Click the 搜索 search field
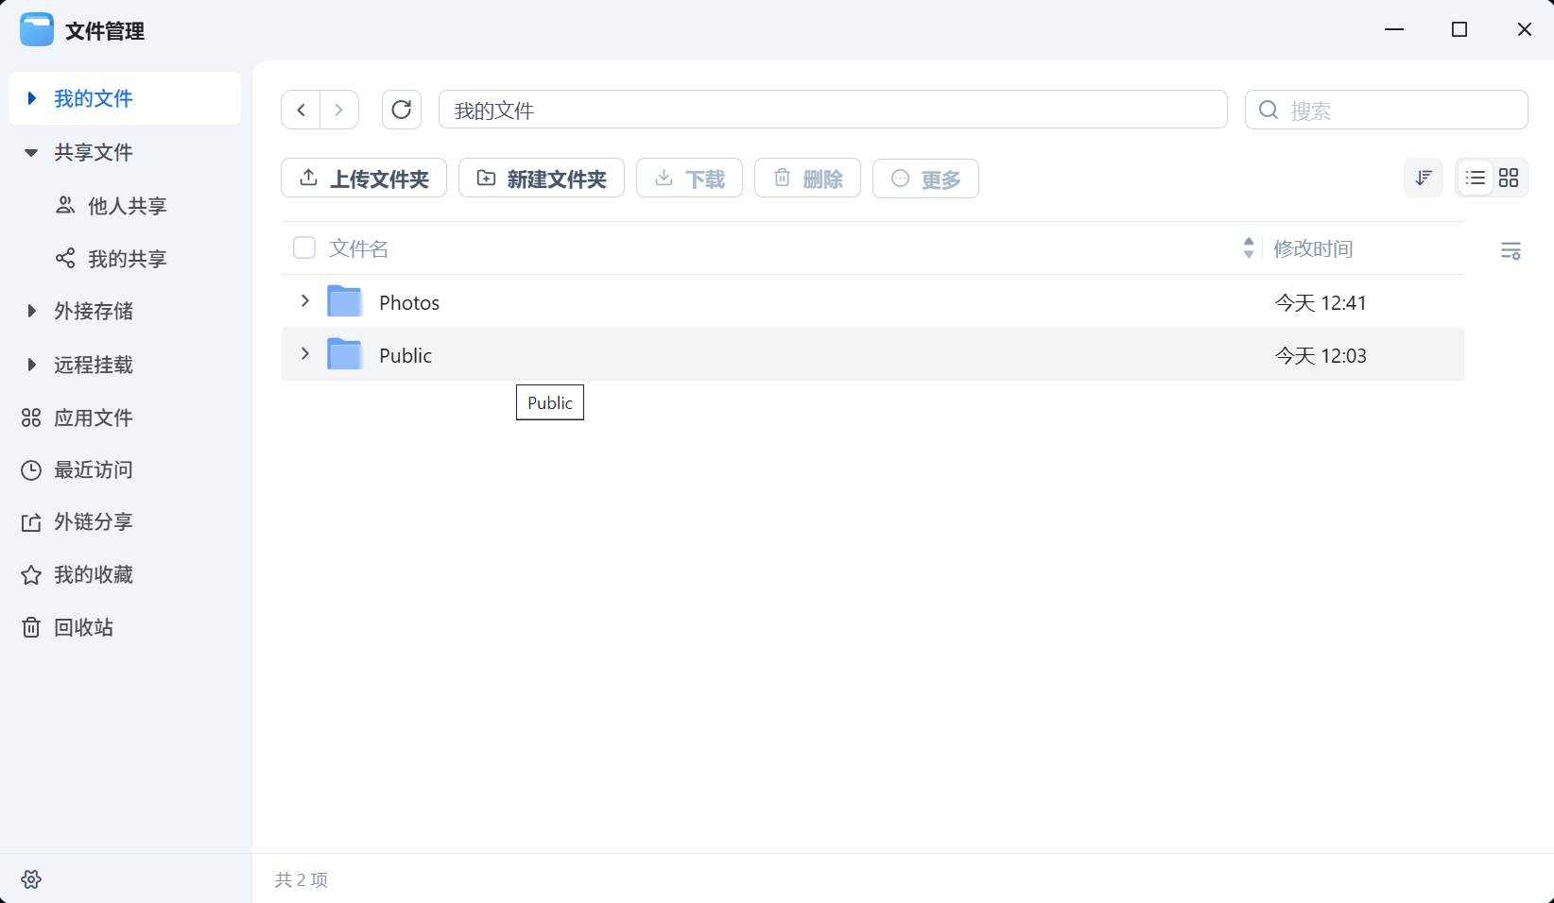 point(1387,110)
